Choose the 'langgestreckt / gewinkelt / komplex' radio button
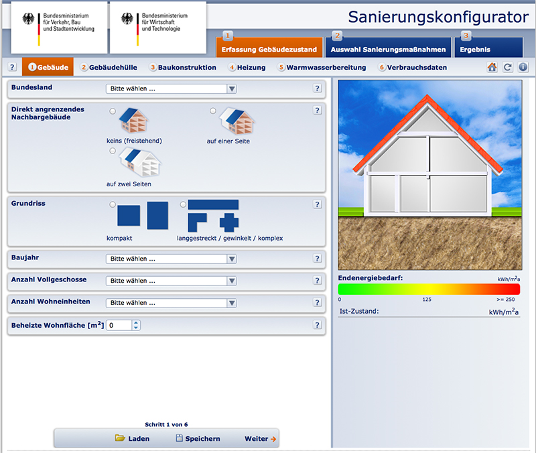Screen dimensions: 536x453 click(183, 204)
